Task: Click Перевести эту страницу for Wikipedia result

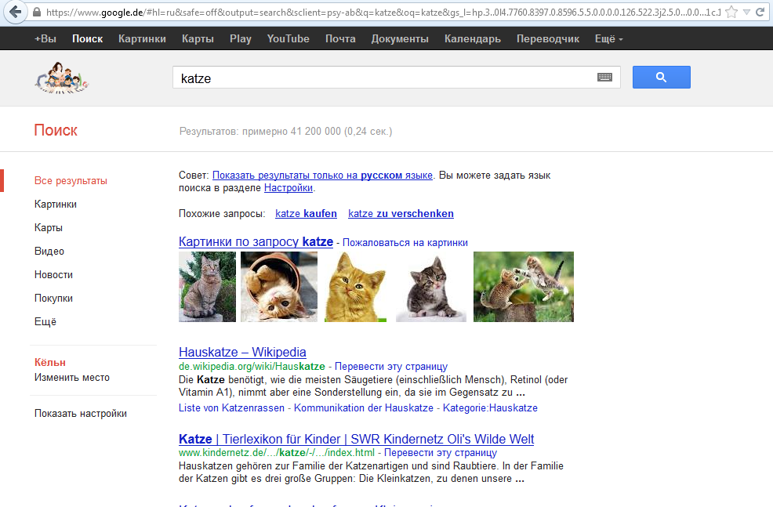Action: click(391, 366)
